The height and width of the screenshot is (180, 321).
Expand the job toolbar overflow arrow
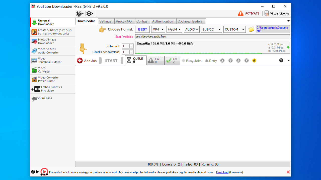288,60
